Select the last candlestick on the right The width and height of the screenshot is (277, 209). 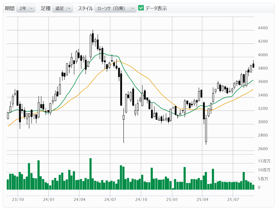253,65
